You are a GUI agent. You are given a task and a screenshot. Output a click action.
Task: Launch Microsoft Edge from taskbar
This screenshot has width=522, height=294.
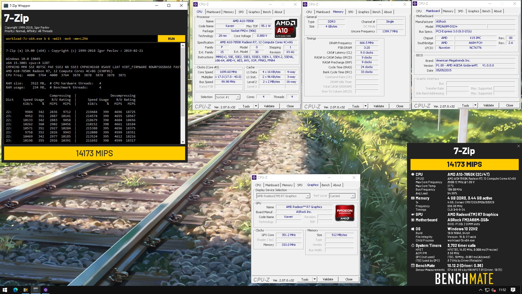[15, 290]
